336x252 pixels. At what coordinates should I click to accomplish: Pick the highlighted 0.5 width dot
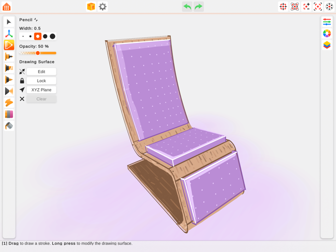coord(38,37)
